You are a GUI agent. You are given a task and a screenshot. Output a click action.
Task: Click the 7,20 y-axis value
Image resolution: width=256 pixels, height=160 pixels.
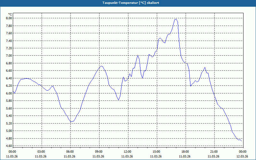pos(9,48)
